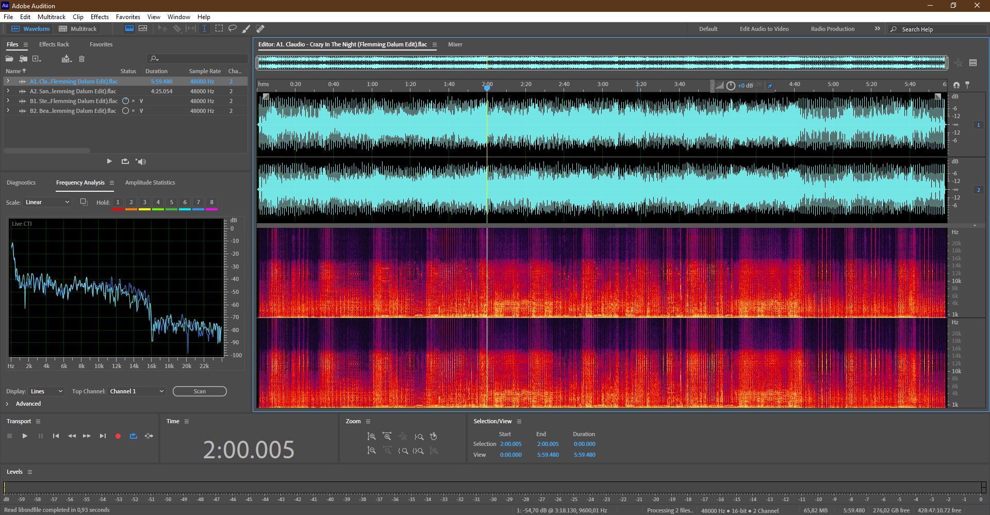Switch to the Amplitude Statistics tab
The image size is (990, 515).
[150, 182]
